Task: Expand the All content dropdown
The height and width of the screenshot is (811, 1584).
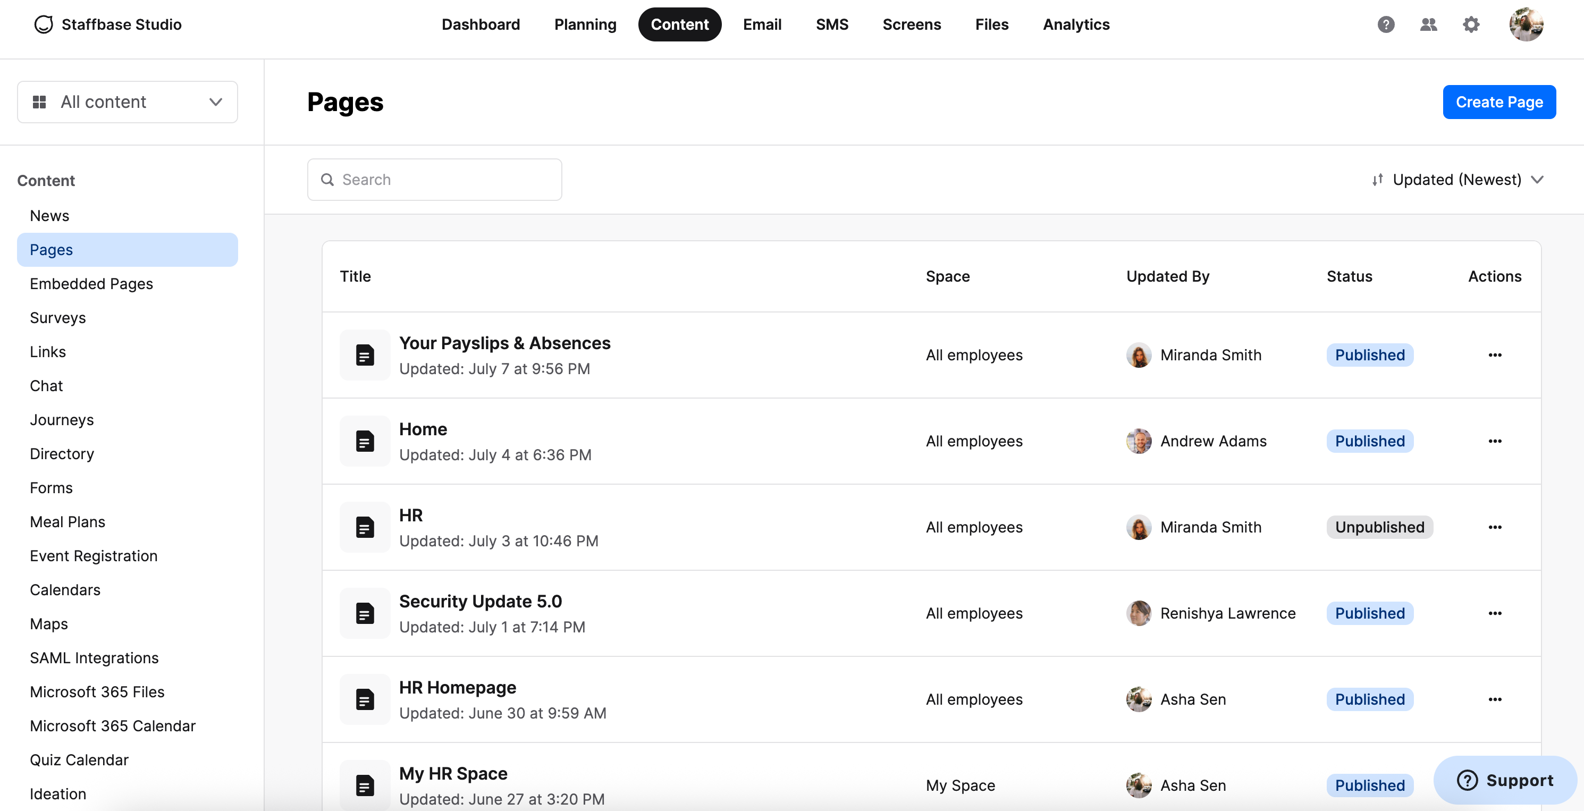Action: pos(127,102)
